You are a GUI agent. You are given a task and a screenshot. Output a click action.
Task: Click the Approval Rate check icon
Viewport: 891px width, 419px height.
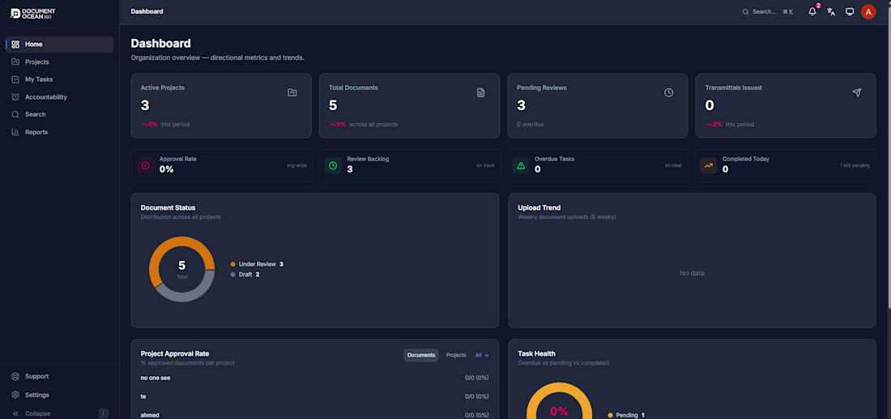[146, 165]
